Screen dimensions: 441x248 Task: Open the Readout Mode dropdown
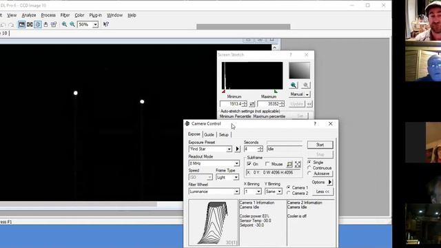[236, 163]
